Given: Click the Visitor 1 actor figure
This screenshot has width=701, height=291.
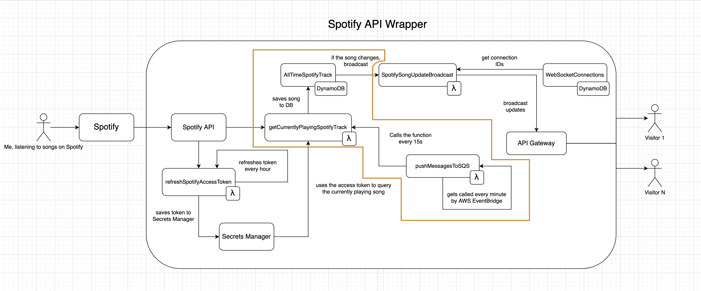Looking at the screenshot, I should [654, 118].
